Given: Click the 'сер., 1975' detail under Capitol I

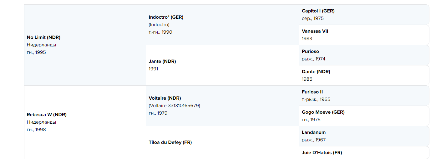Looking at the screenshot, I should pos(313,18).
